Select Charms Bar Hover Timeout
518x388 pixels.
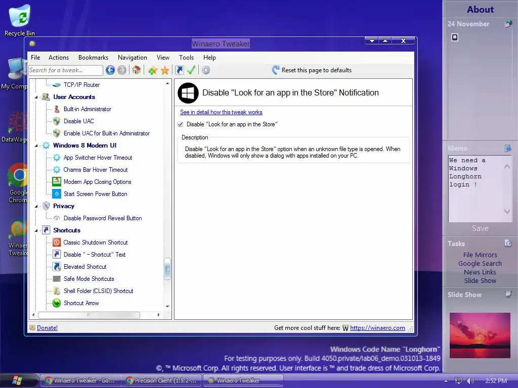tap(96, 170)
